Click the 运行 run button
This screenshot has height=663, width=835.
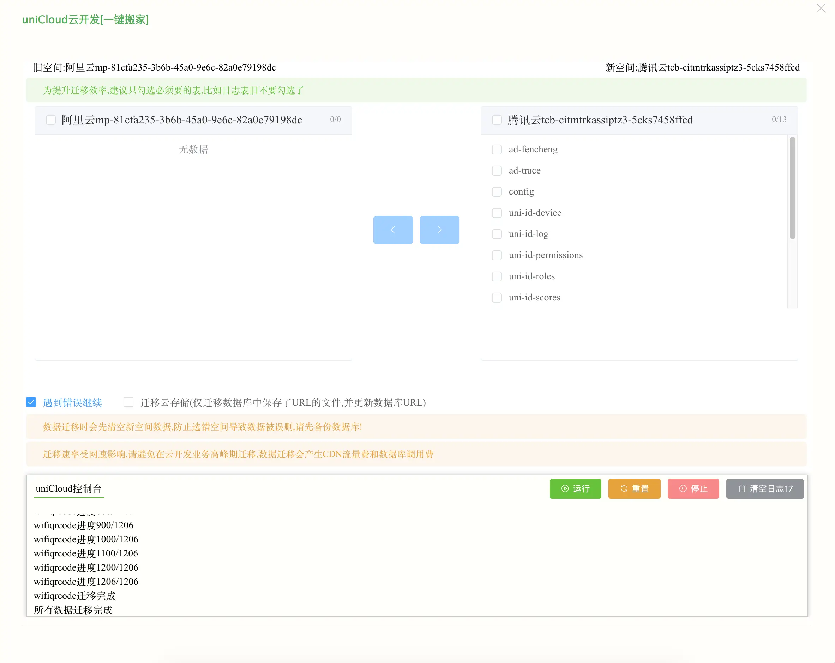(575, 488)
